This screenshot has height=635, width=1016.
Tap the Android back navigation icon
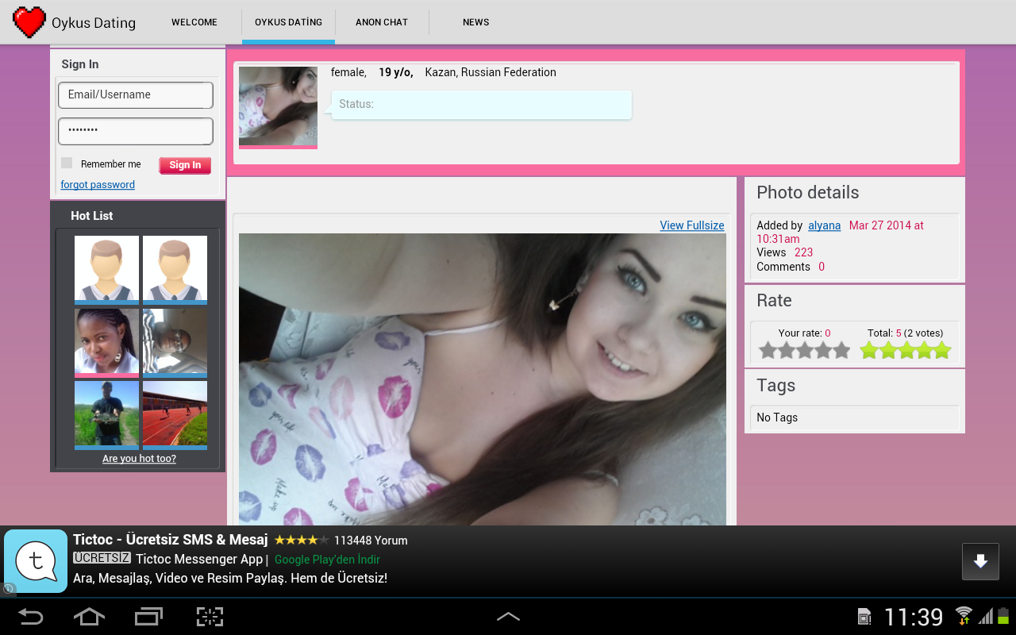tap(30, 617)
